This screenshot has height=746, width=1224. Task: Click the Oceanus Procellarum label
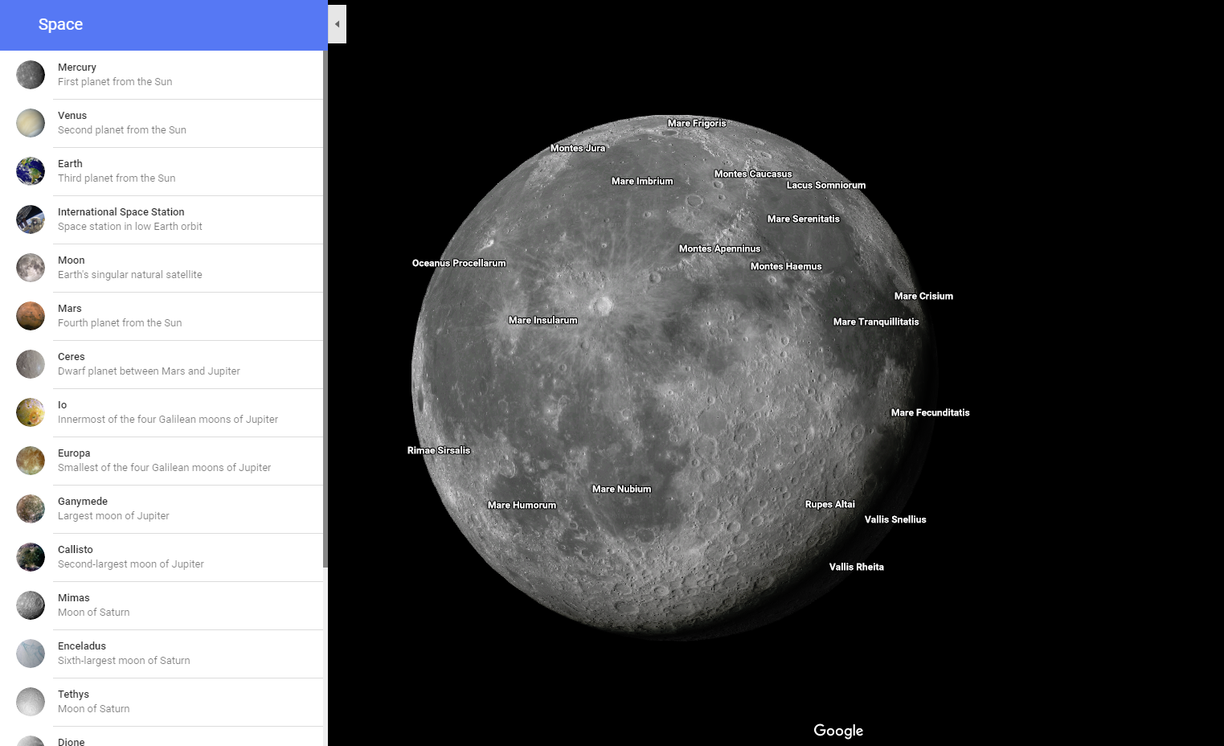point(459,263)
